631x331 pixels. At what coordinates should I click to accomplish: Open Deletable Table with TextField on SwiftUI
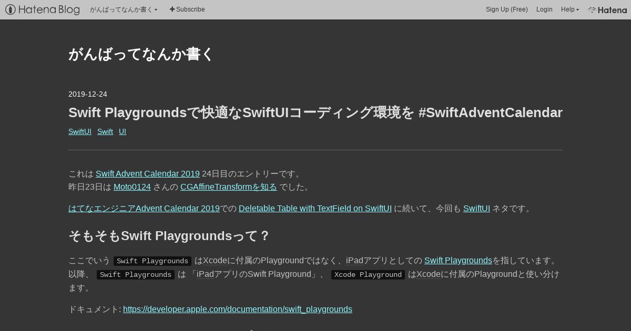point(315,208)
